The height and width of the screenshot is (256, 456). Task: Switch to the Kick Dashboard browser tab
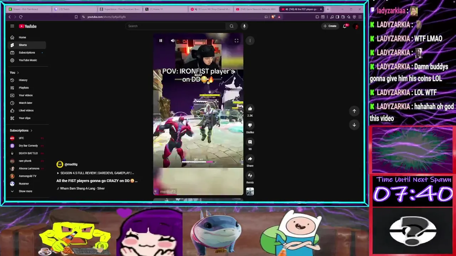pyautogui.click(x=28, y=9)
